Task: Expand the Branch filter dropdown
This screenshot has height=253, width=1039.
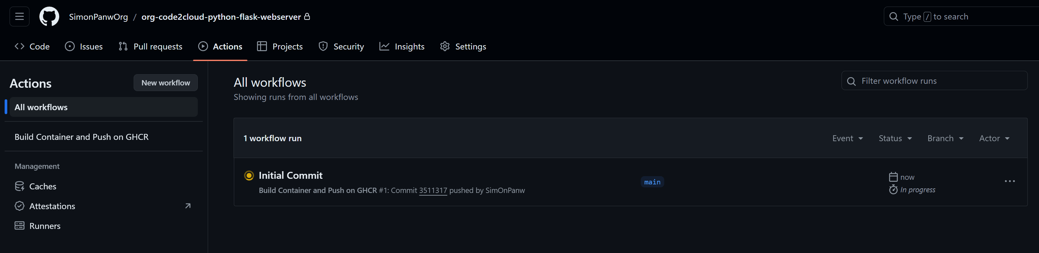Action: pyautogui.click(x=945, y=138)
